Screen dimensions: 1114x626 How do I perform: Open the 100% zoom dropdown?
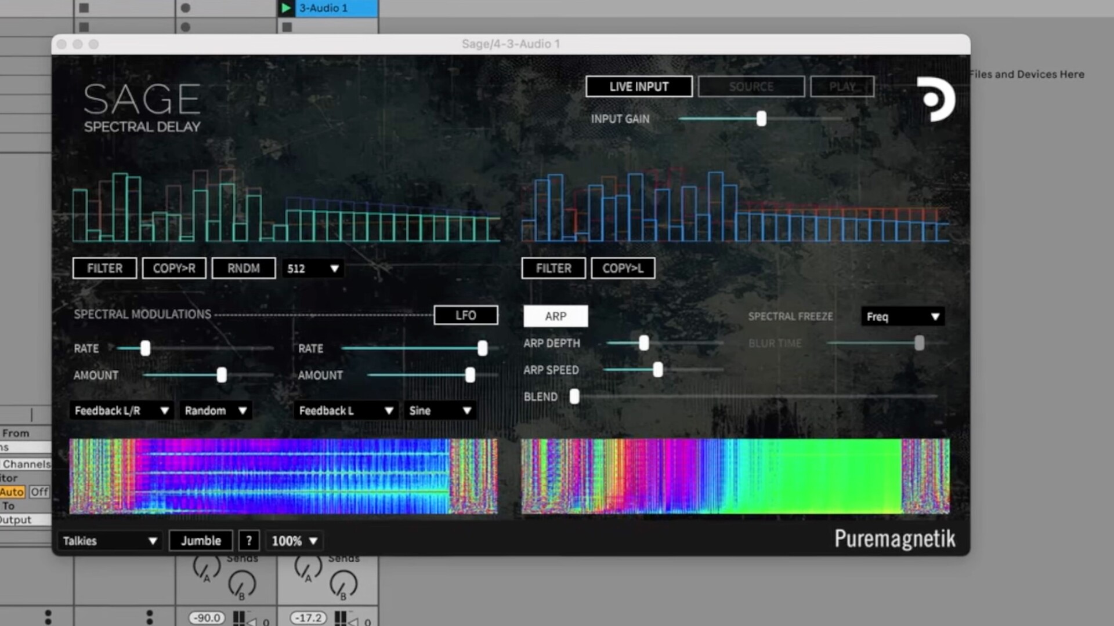pos(295,541)
